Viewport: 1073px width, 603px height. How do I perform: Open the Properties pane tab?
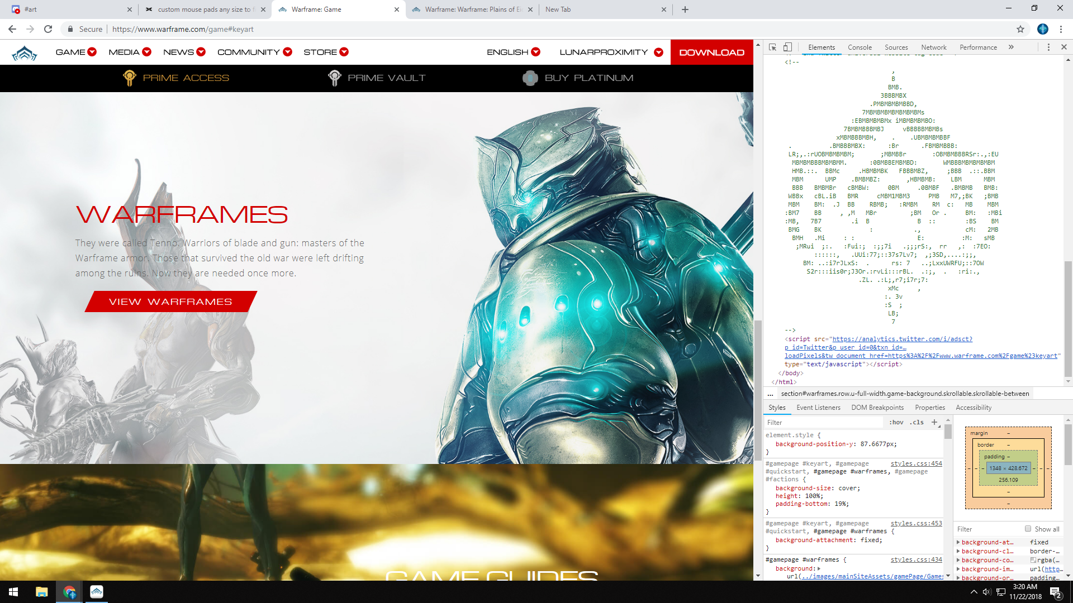[x=930, y=408]
